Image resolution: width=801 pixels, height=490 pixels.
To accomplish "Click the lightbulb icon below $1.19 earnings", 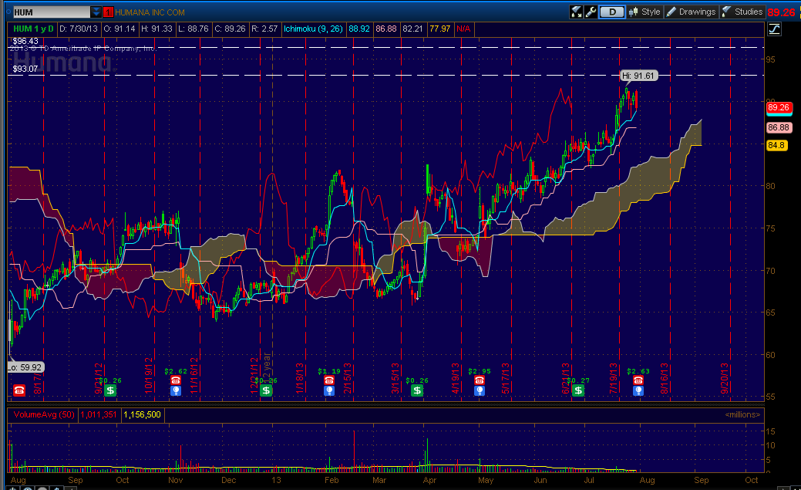I will [329, 390].
